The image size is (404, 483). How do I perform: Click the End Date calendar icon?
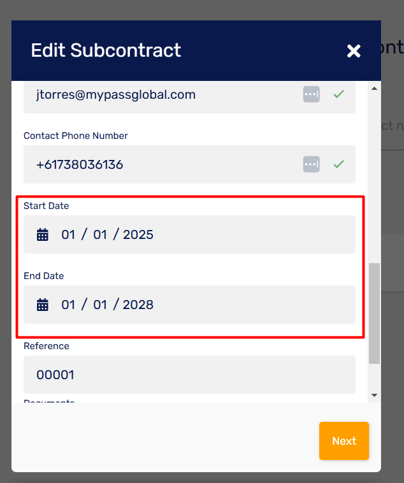(x=43, y=305)
